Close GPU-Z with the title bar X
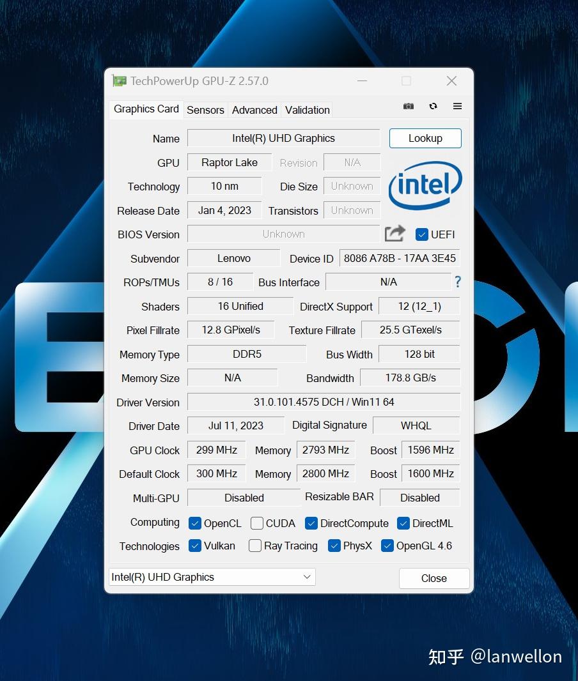This screenshot has width=578, height=681. coord(451,80)
